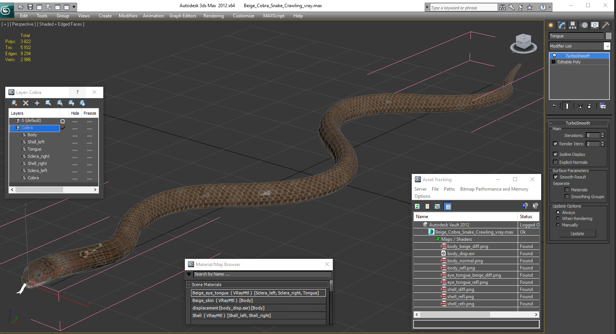The width and height of the screenshot is (616, 334).
Task: Click Create New Layer icon in Layer dialog
Action: (x=14, y=103)
